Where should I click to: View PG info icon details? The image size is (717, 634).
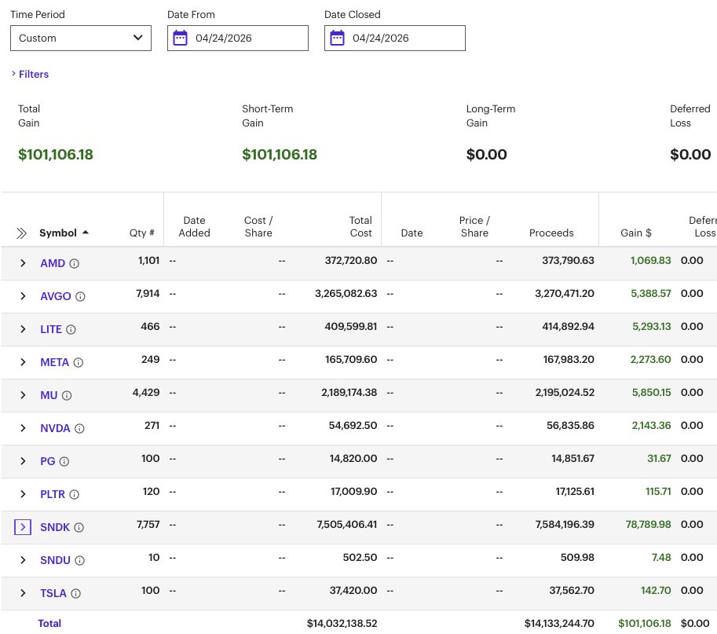click(64, 461)
